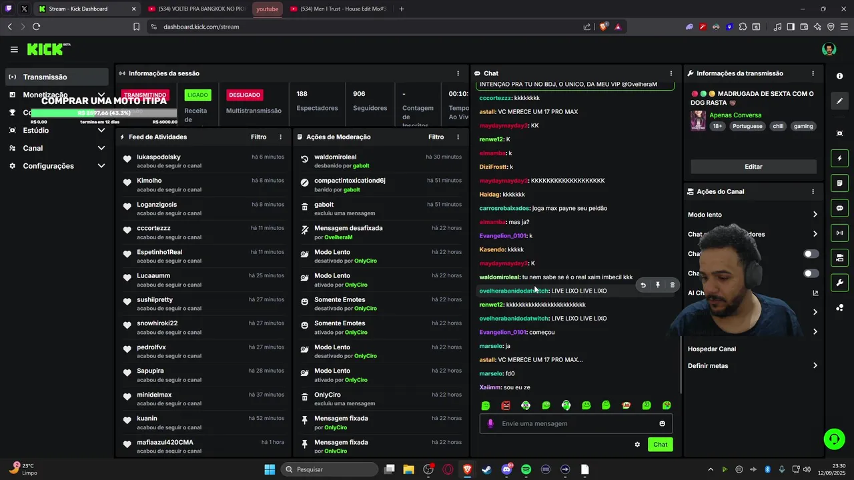
Task: Toggle the lightning bolt panel icon
Action: click(x=839, y=159)
